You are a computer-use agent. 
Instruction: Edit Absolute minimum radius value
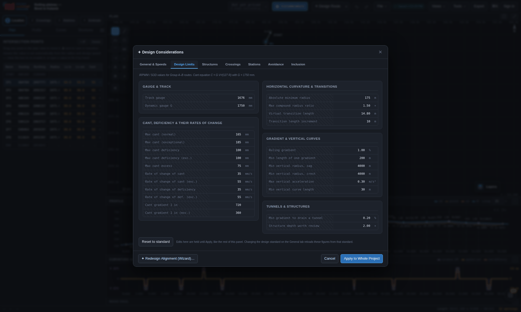353,98
